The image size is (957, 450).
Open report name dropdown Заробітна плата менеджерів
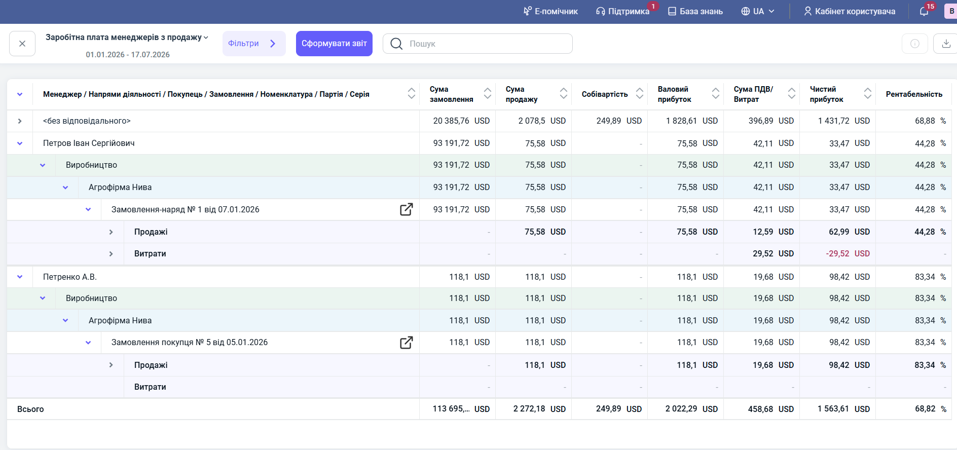(x=127, y=37)
